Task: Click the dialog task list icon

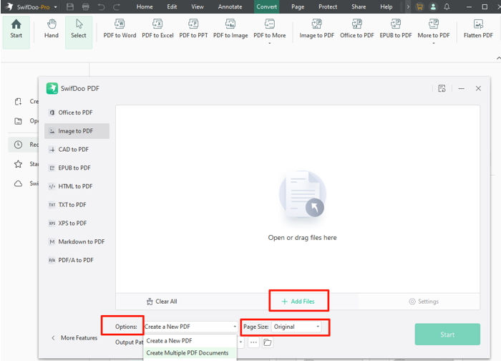Action: 442,88
